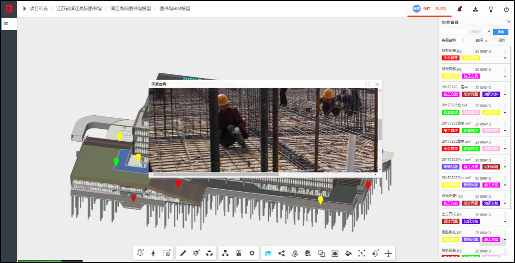This screenshot has height=263, width=515.
Task: Open the model tree structure icon
Action: [225, 253]
